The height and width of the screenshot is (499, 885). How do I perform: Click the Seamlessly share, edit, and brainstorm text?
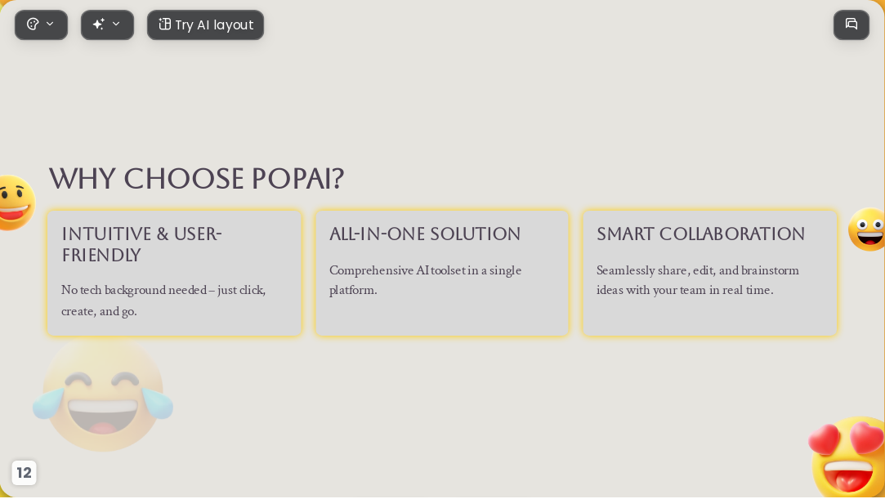[x=698, y=280]
